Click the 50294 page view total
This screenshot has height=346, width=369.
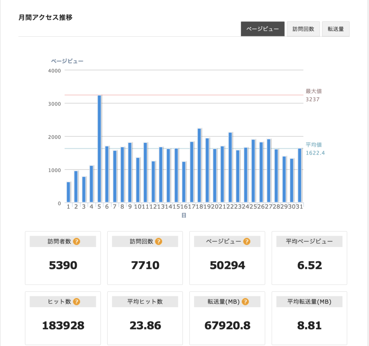click(227, 266)
